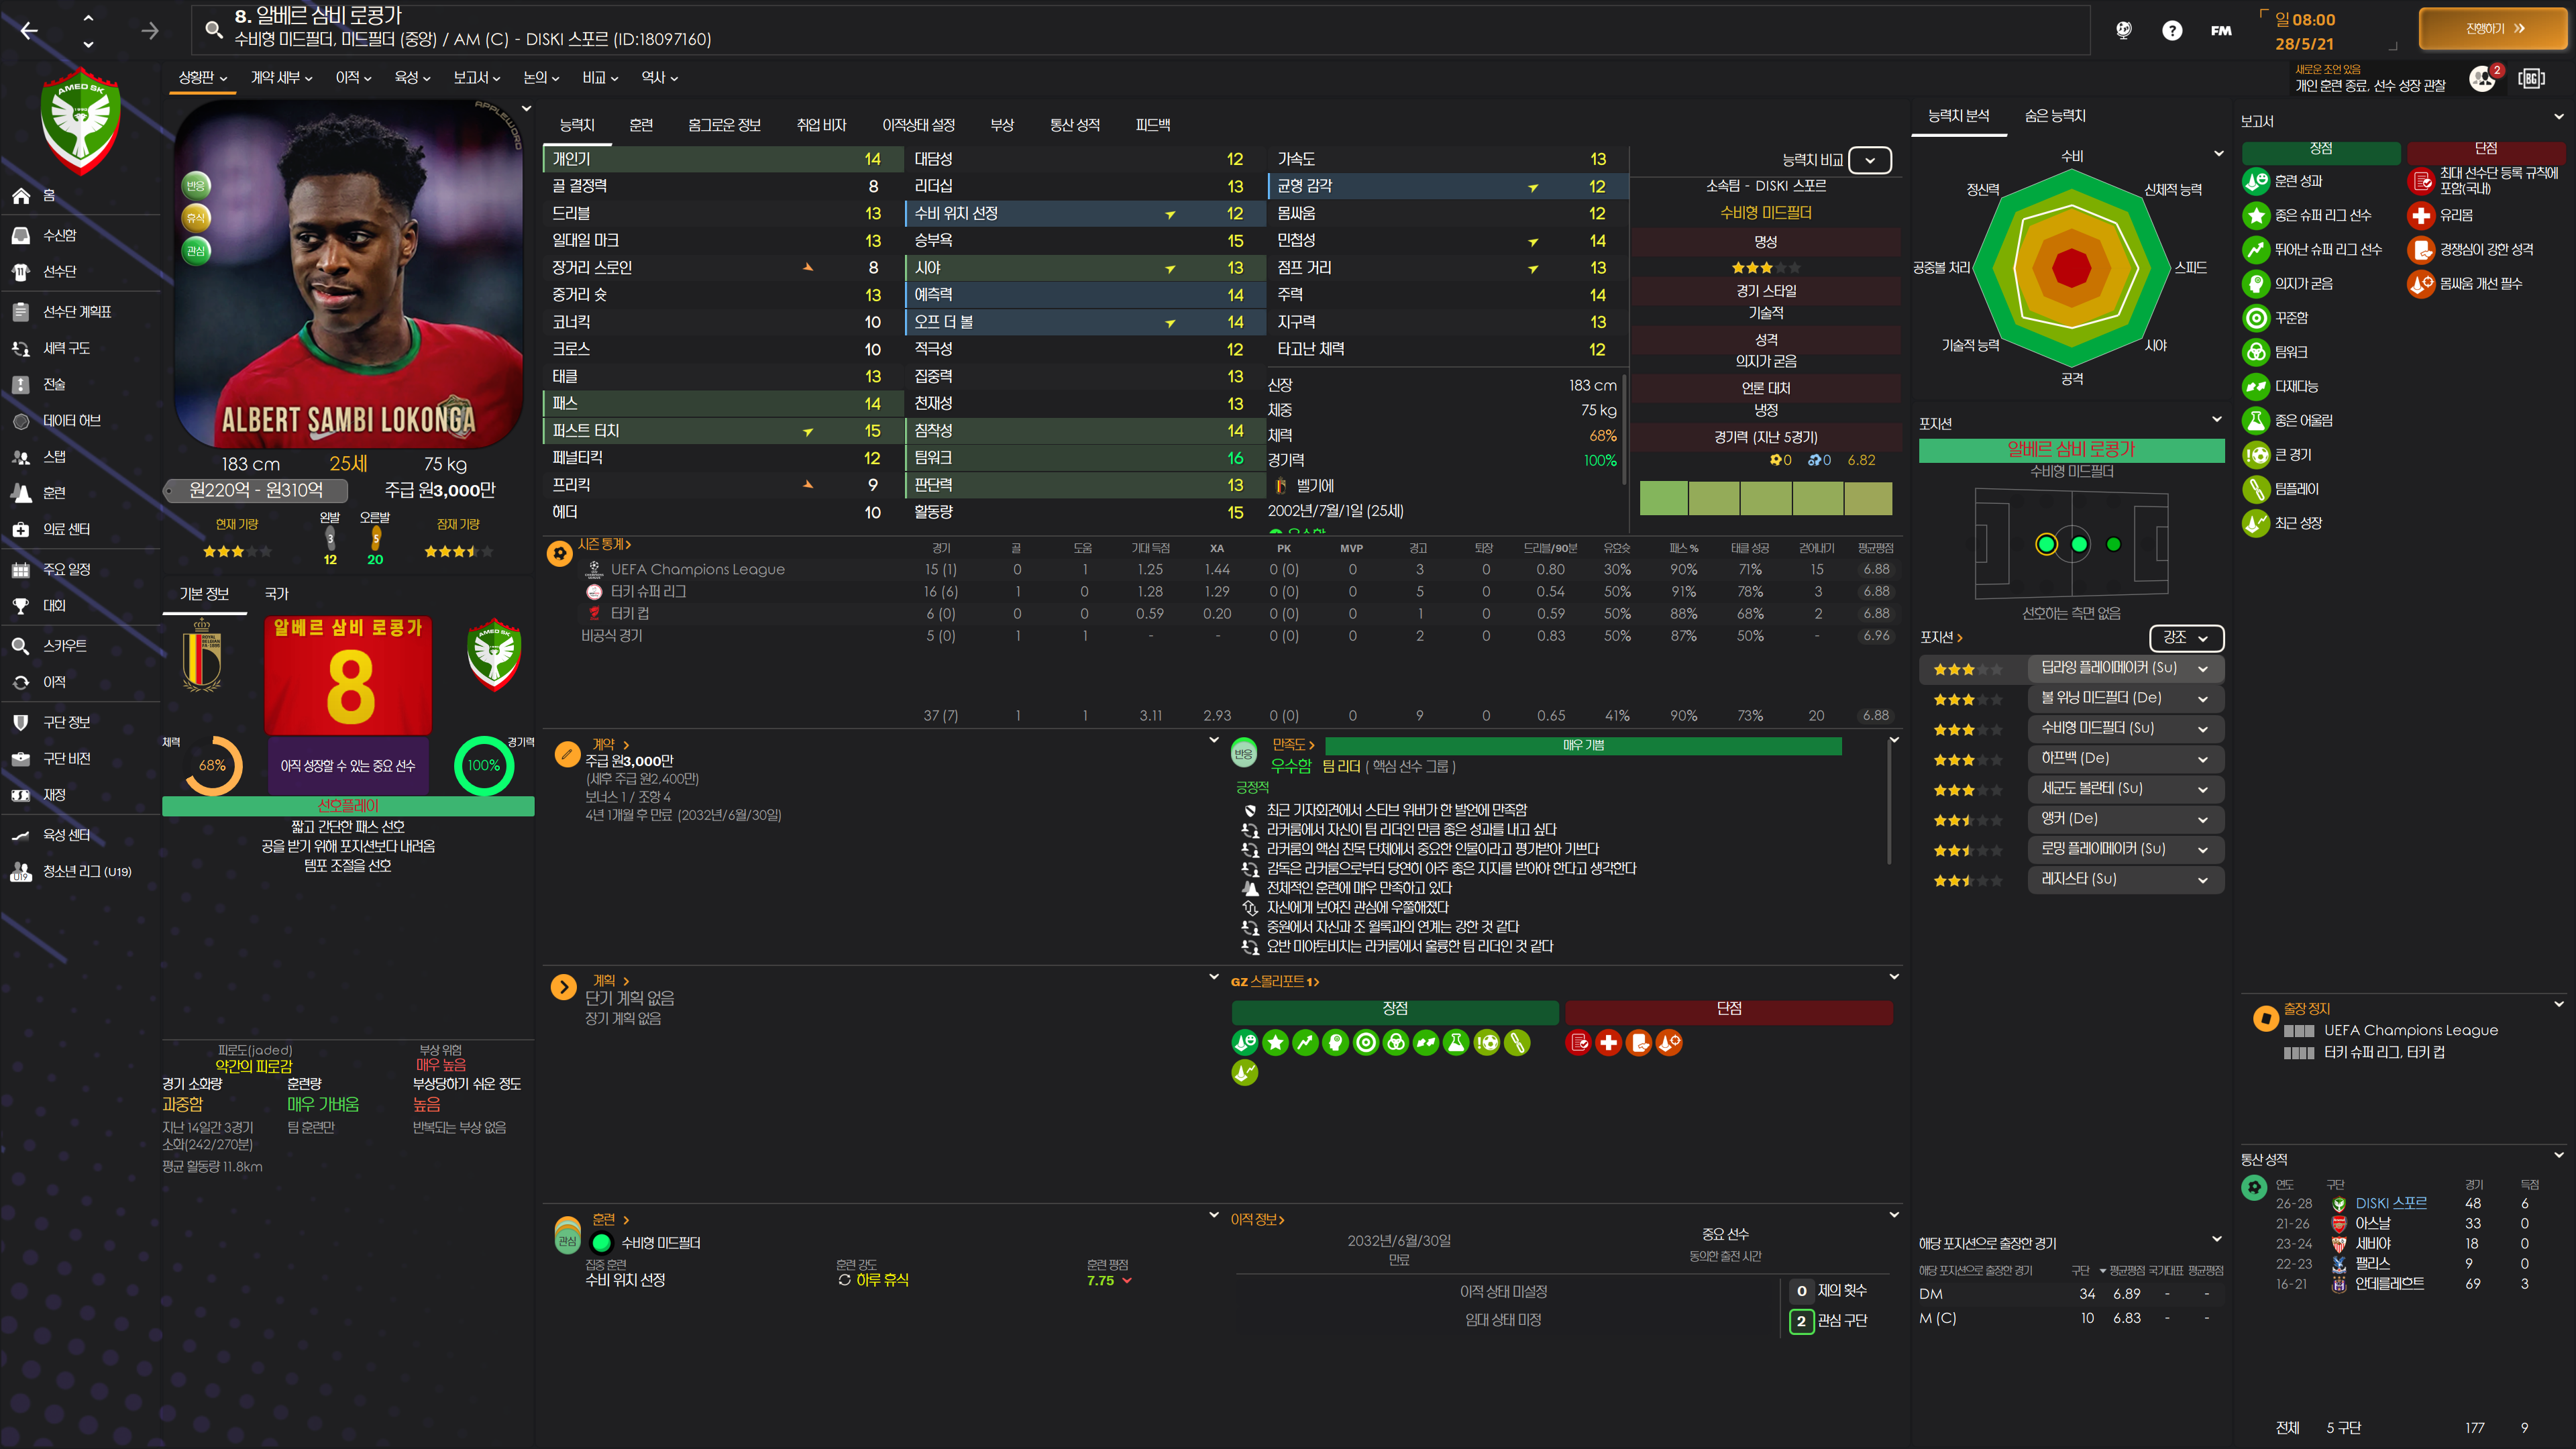
Task: Open the 의료 센터 sidebar item
Action: click(66, 529)
